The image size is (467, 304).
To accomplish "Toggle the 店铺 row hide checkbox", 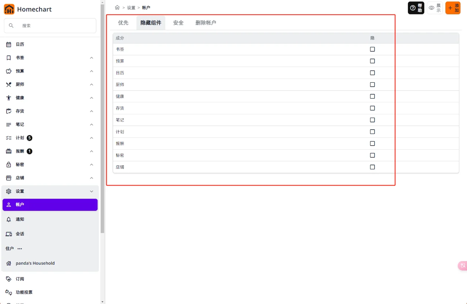I will 372,167.
